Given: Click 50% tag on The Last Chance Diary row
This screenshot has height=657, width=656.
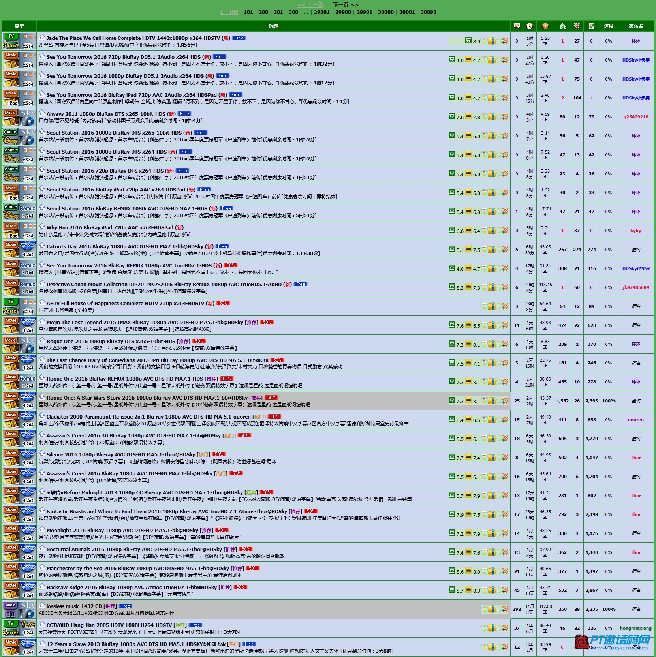Looking at the screenshot, I should (x=277, y=360).
